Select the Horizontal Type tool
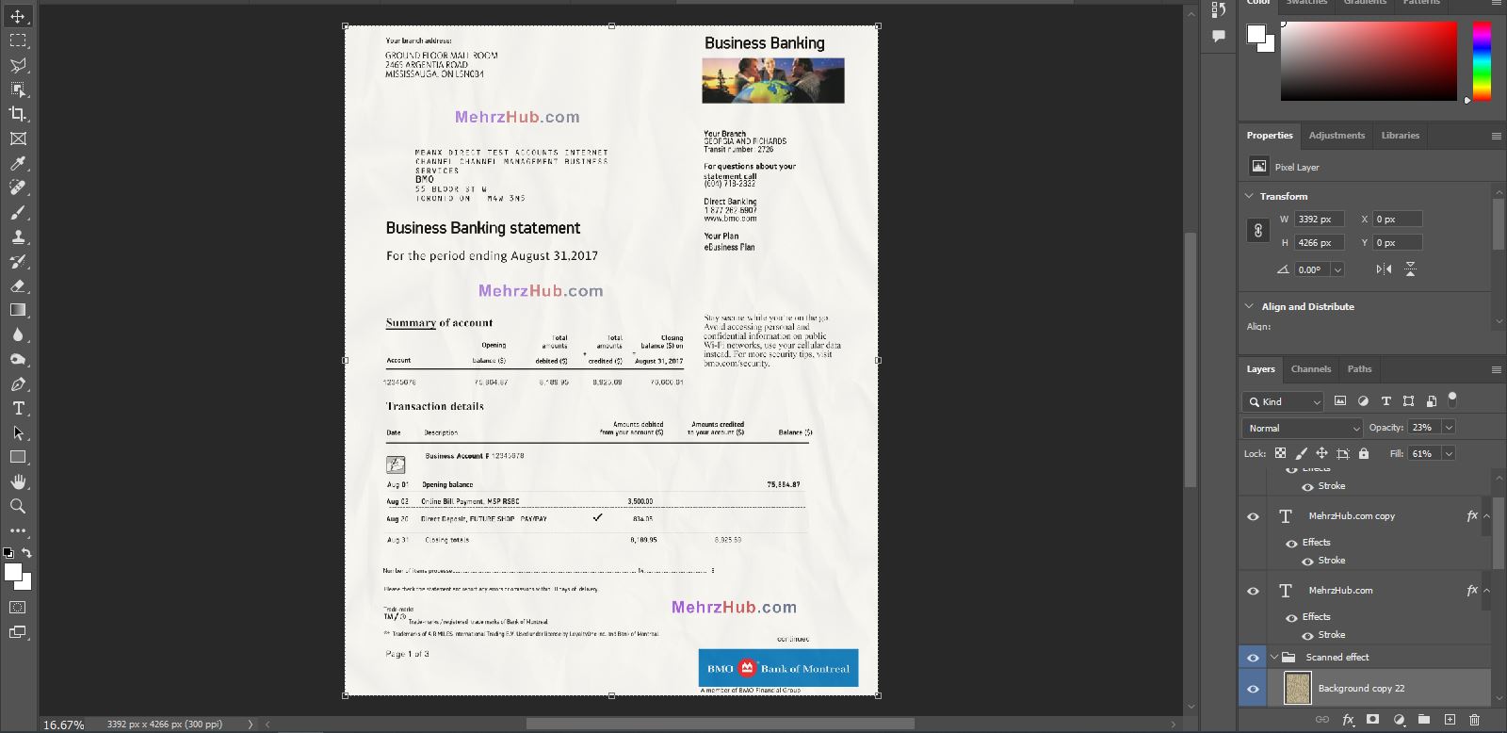This screenshot has width=1507, height=733. [x=18, y=409]
